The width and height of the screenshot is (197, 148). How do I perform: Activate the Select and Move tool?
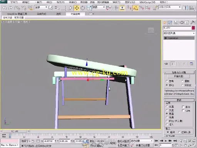pyautogui.click(x=77, y=8)
